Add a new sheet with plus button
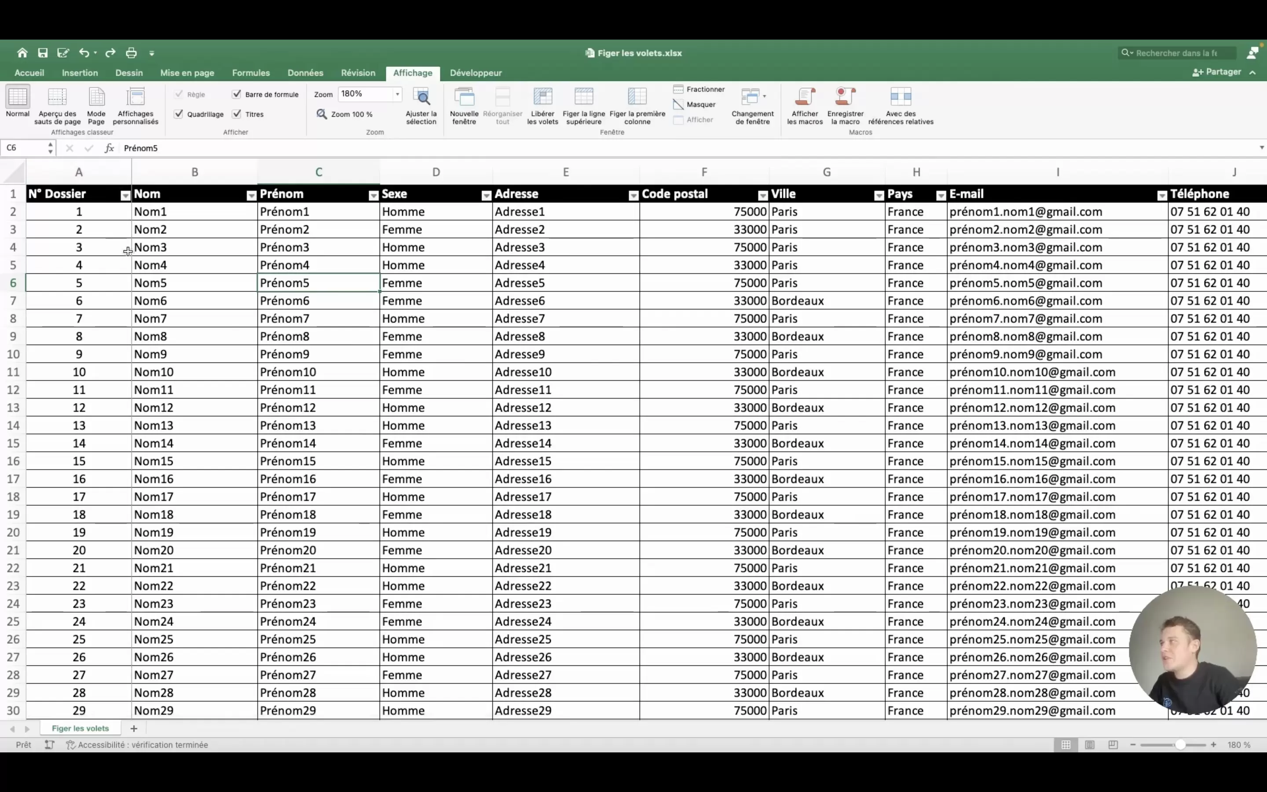 133,729
